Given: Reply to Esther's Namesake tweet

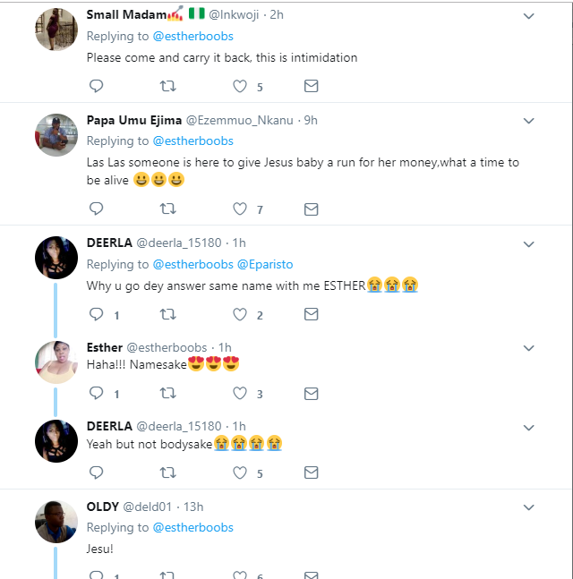Looking at the screenshot, I should click(97, 393).
